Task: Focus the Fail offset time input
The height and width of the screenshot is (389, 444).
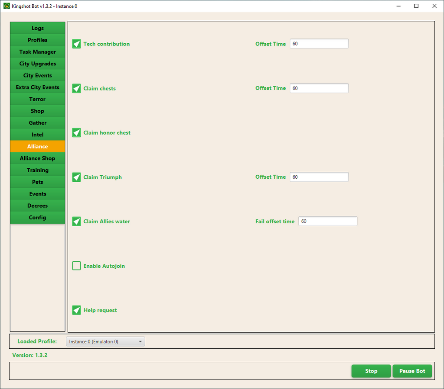Action: pyautogui.click(x=328, y=221)
